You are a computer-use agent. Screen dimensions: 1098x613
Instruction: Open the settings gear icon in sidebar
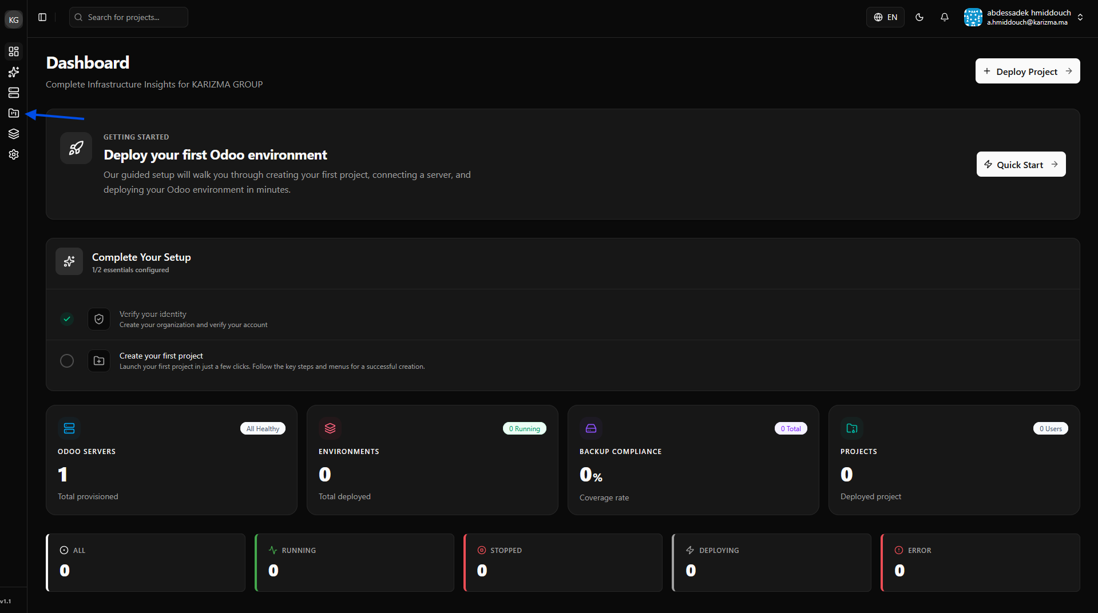click(x=14, y=154)
